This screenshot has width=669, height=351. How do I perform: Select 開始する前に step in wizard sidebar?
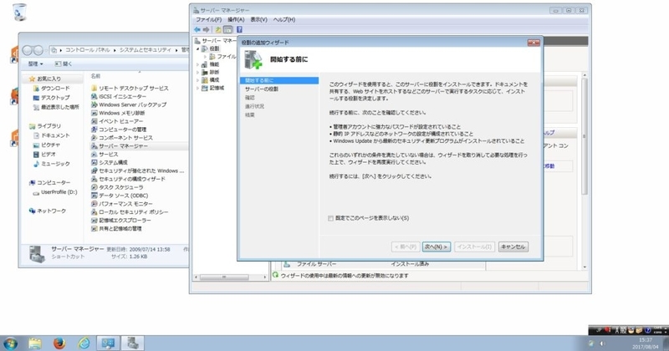tap(279, 80)
